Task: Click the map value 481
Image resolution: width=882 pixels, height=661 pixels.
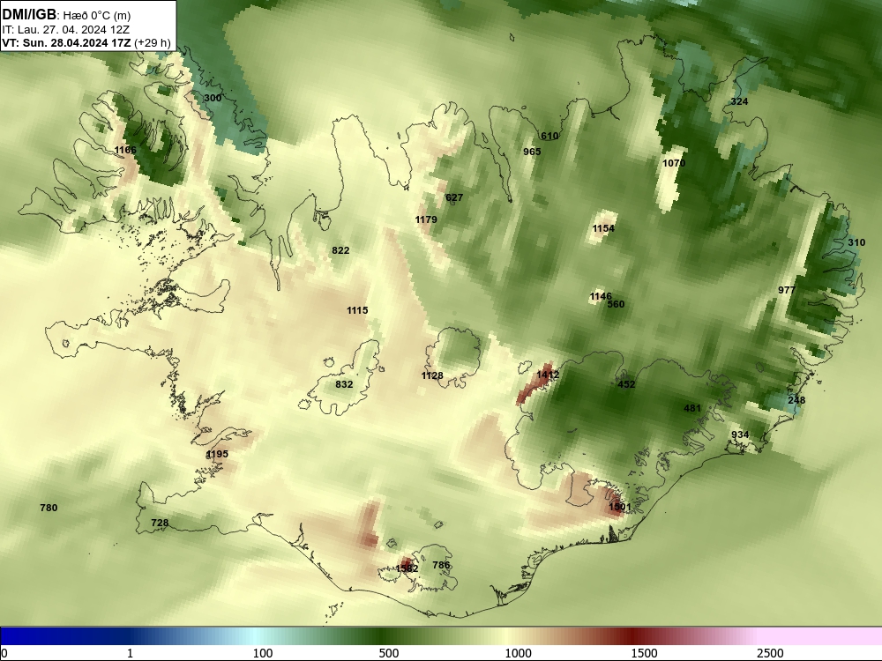Action: click(691, 408)
